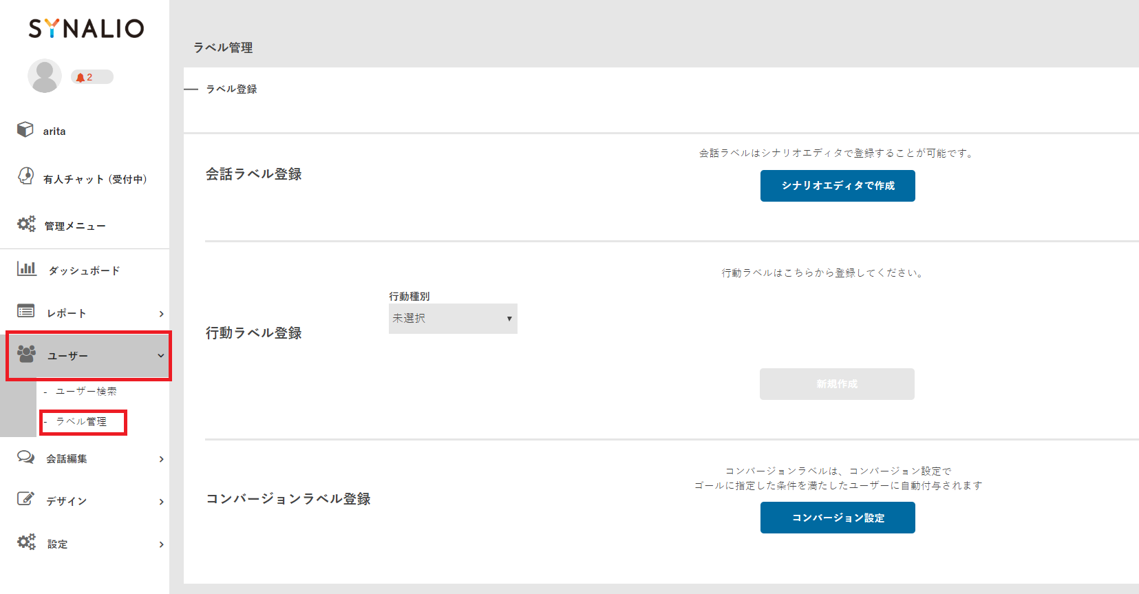Expand the レポート menu chevron
The image size is (1139, 594).
(161, 314)
